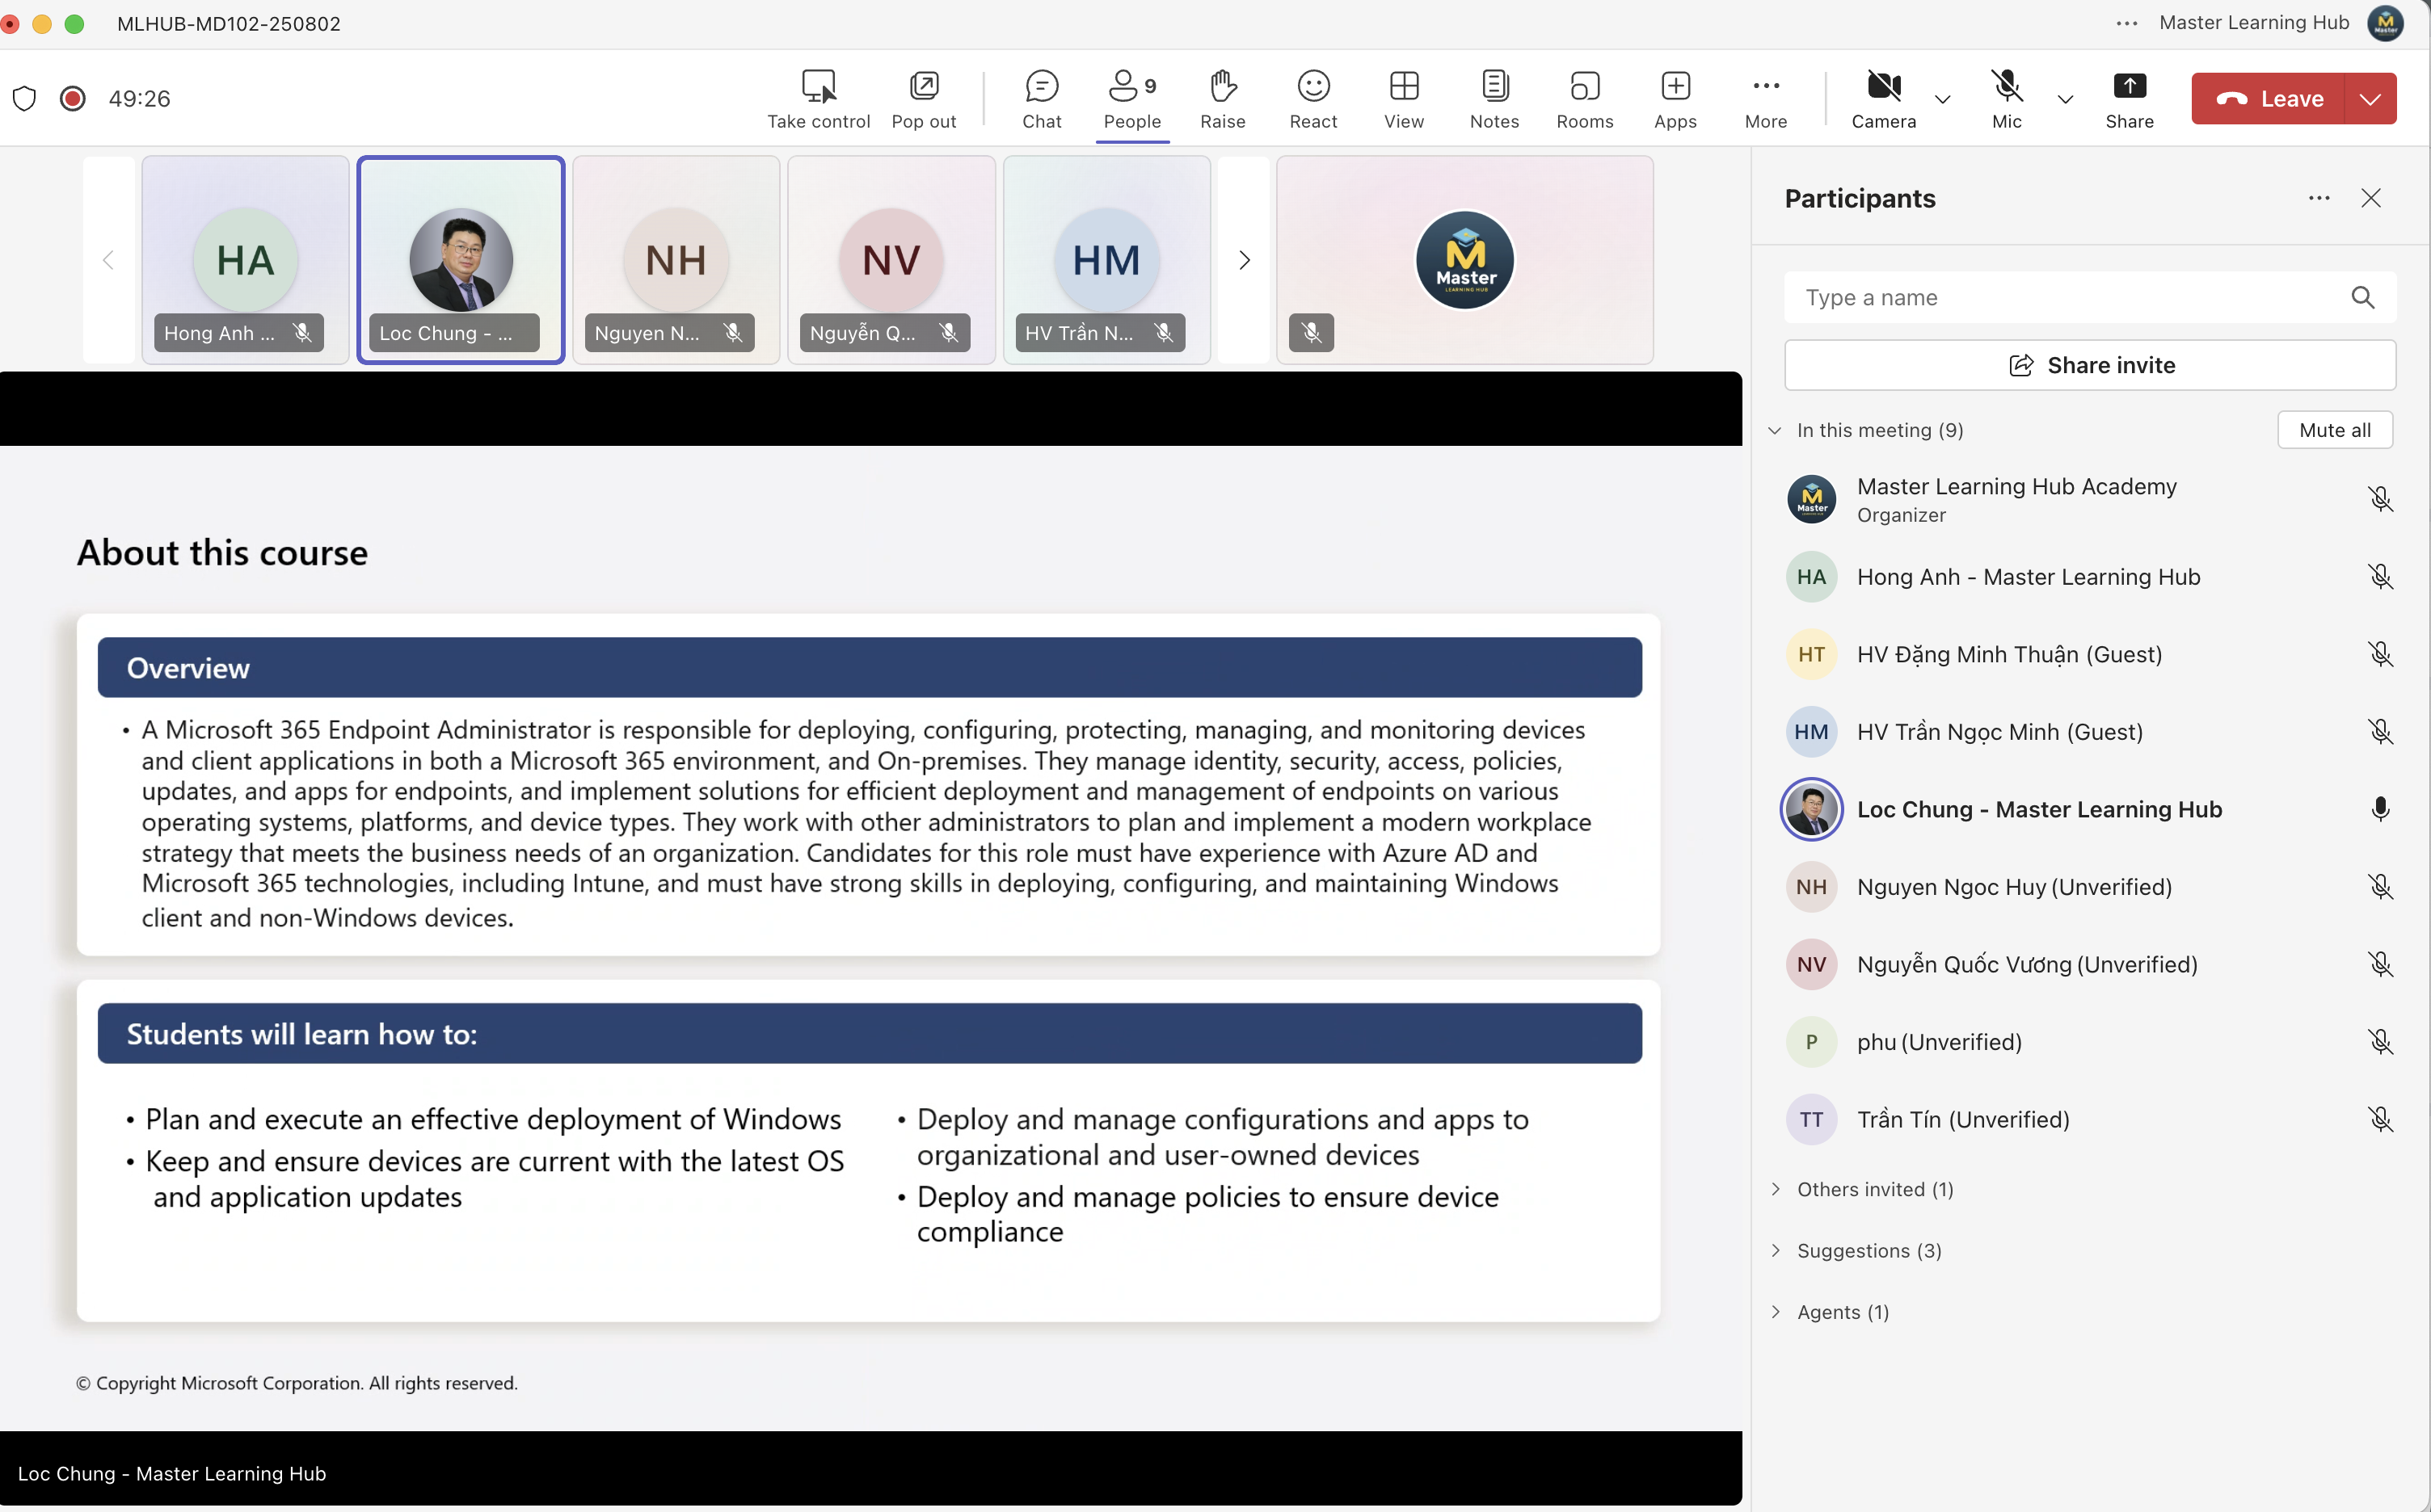Expand the Mic options dropdown arrow
2431x1512 pixels.
[x=2066, y=99]
